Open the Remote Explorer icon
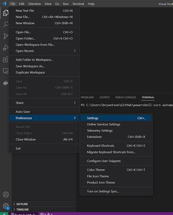Image resolution: width=173 pixels, height=215 pixels. pos(5,71)
